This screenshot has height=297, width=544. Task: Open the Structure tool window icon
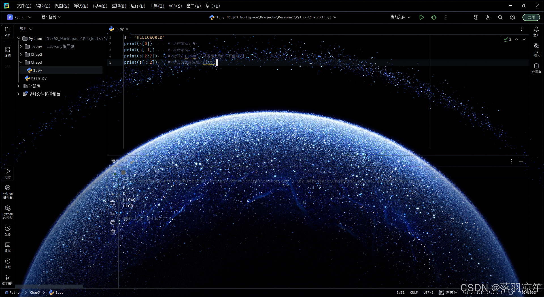pyautogui.click(x=8, y=52)
